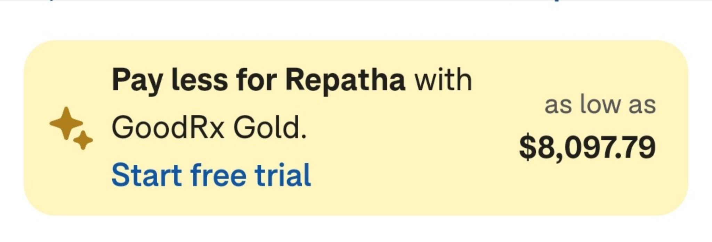Click the "GoodRx Gold." text line

209,127
